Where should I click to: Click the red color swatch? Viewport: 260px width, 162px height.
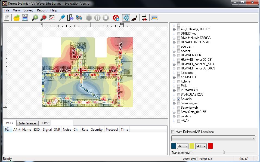click(x=210, y=146)
